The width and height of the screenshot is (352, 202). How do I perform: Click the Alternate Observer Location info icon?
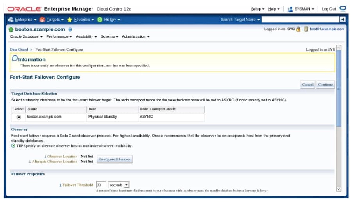point(30,161)
